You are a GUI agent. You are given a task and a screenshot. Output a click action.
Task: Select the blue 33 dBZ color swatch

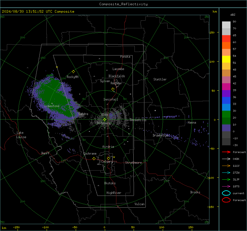pos(226,101)
